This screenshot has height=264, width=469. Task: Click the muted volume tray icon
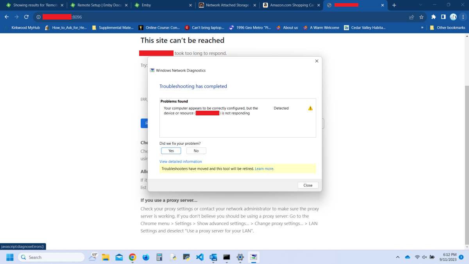click(424, 257)
